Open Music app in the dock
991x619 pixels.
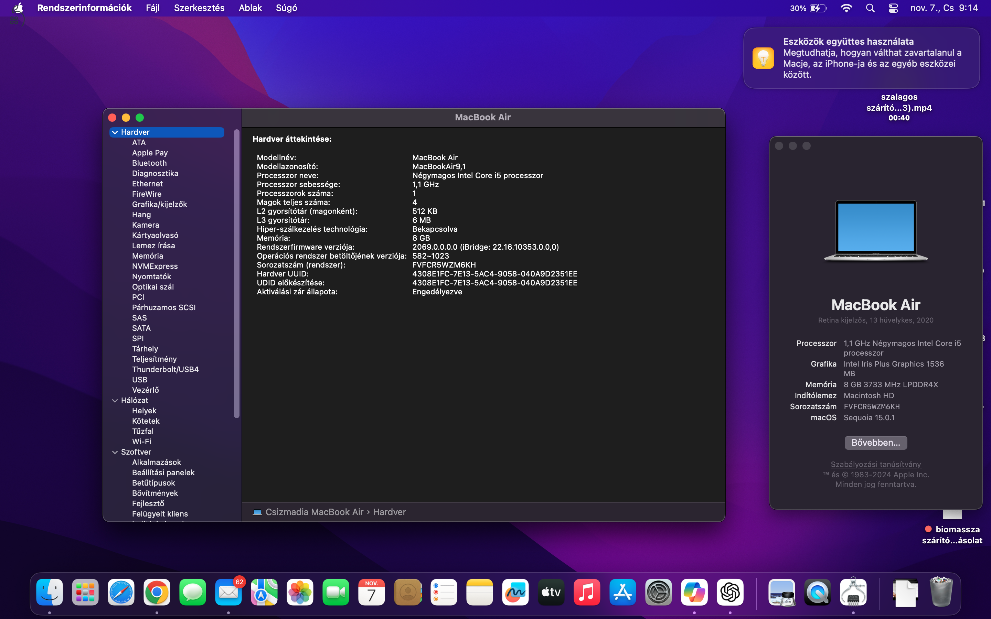point(586,592)
